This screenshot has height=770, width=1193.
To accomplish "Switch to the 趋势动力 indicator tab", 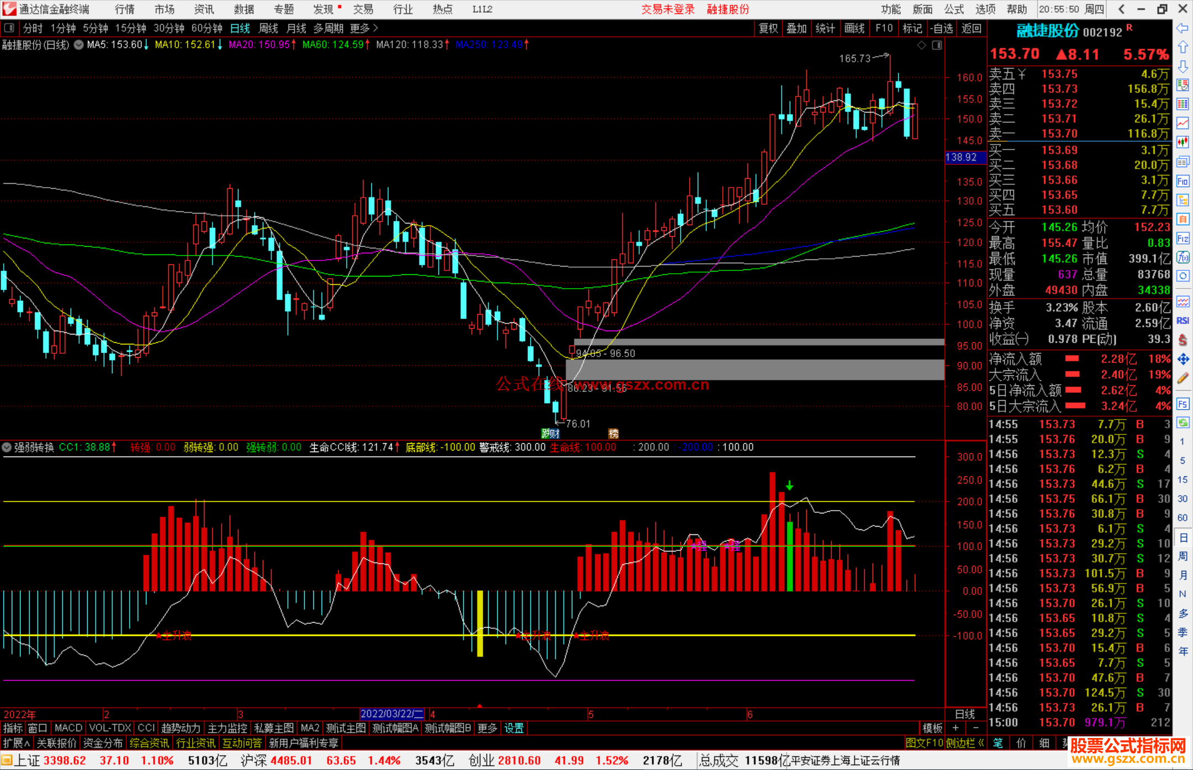I will [x=181, y=728].
